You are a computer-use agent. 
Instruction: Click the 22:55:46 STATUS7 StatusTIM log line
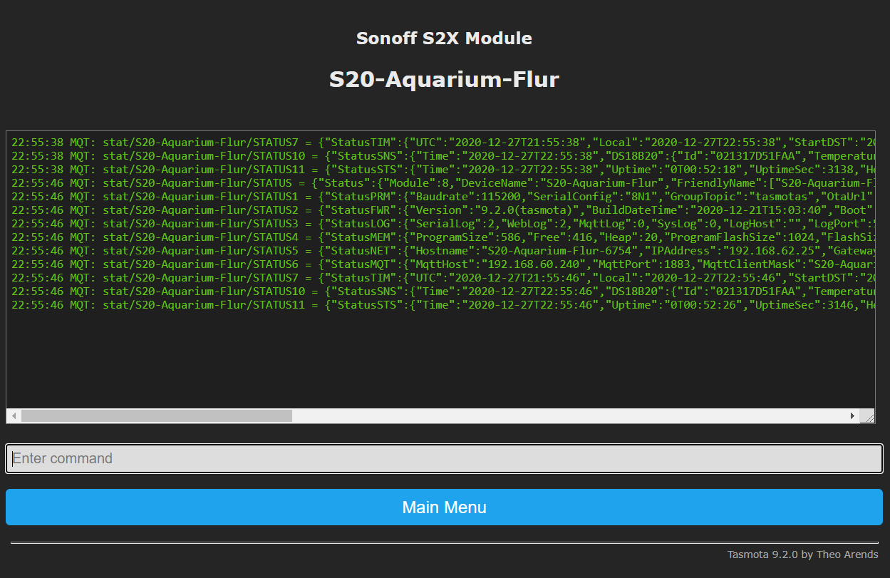click(442, 277)
